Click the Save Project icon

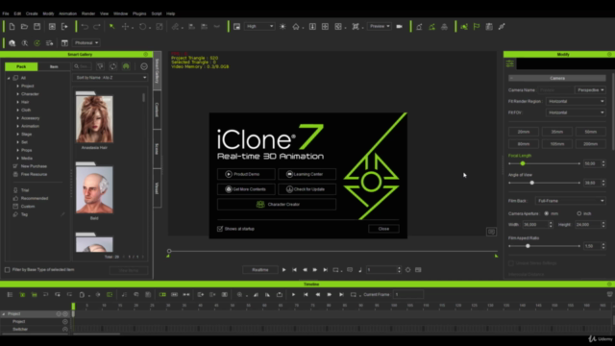coord(37,27)
